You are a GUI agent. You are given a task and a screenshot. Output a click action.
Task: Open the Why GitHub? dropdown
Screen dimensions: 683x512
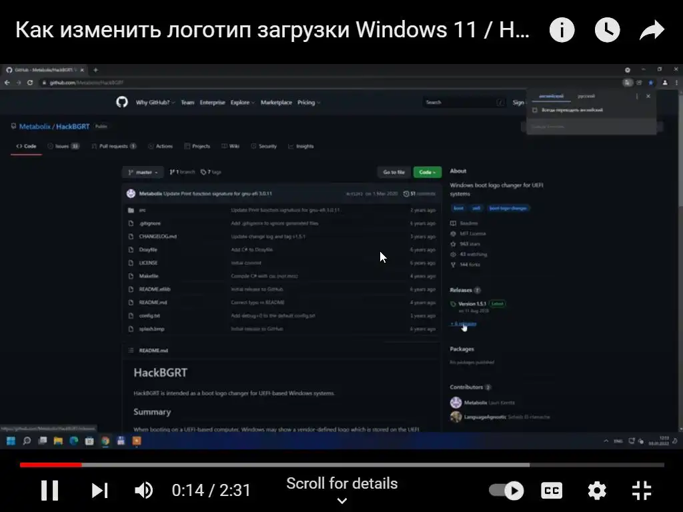(x=155, y=103)
